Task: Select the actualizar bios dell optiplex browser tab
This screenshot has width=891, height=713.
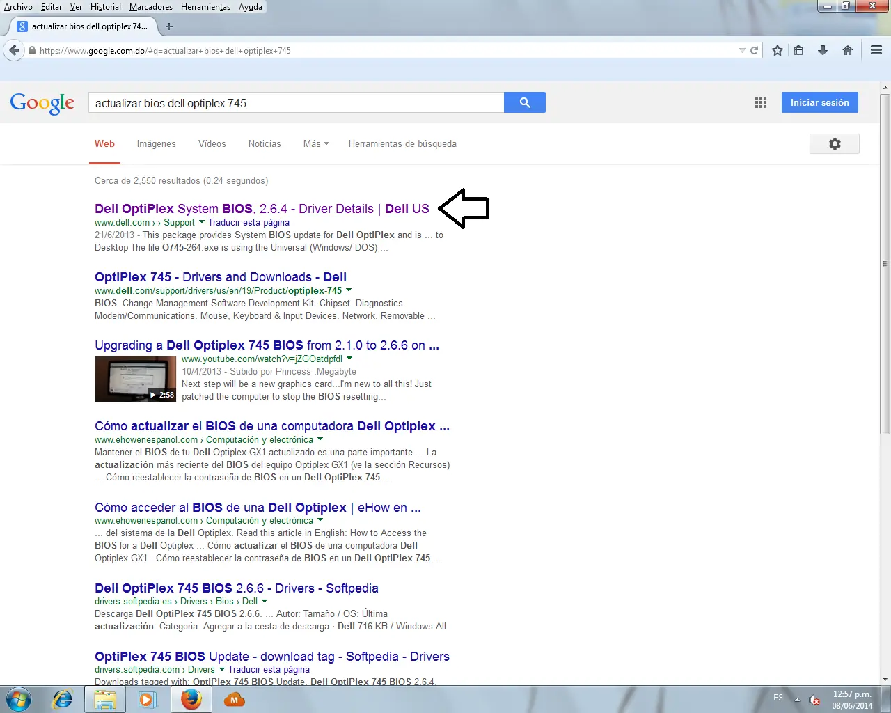Action: click(x=84, y=26)
